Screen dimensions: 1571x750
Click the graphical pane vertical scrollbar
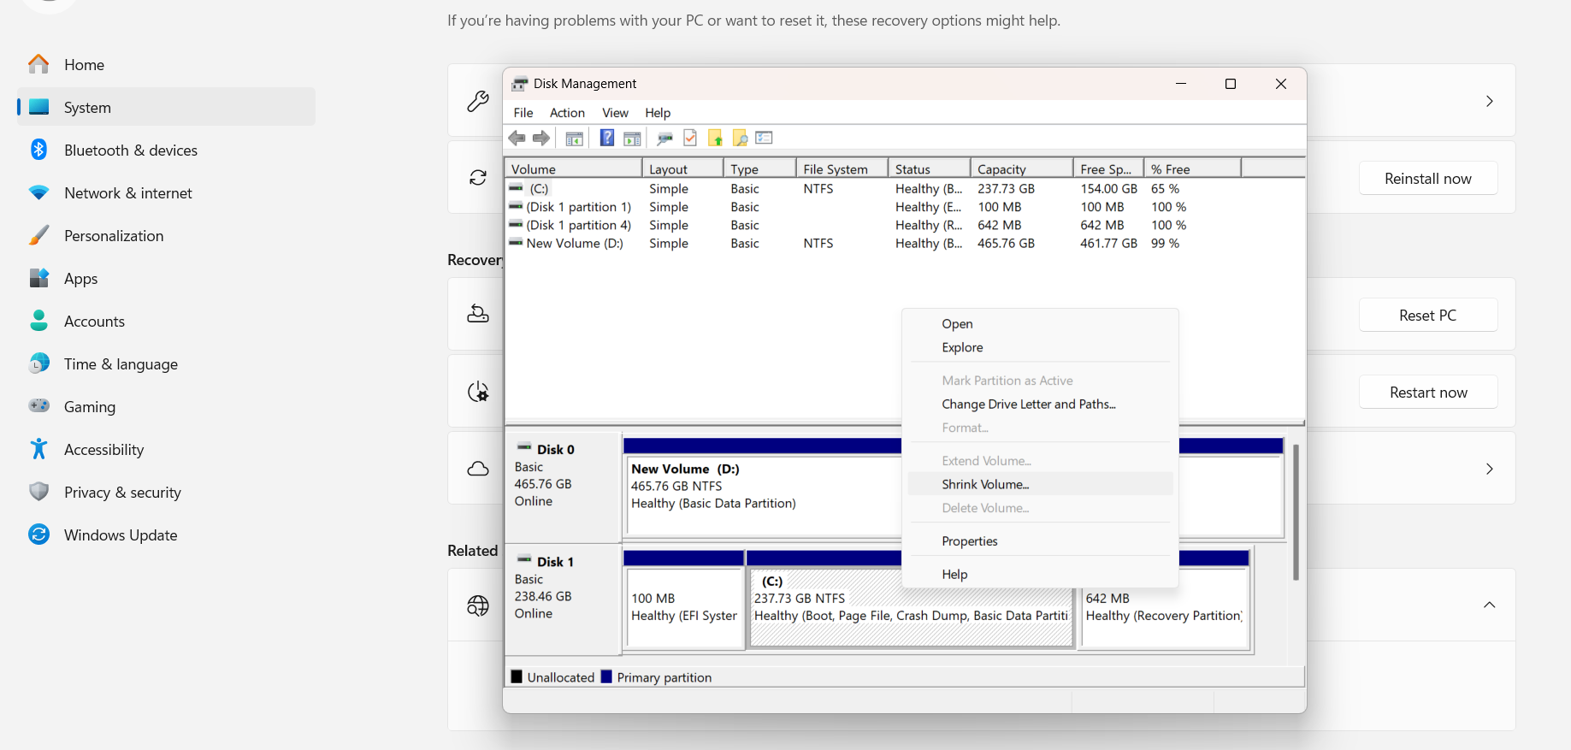pyautogui.click(x=1296, y=511)
